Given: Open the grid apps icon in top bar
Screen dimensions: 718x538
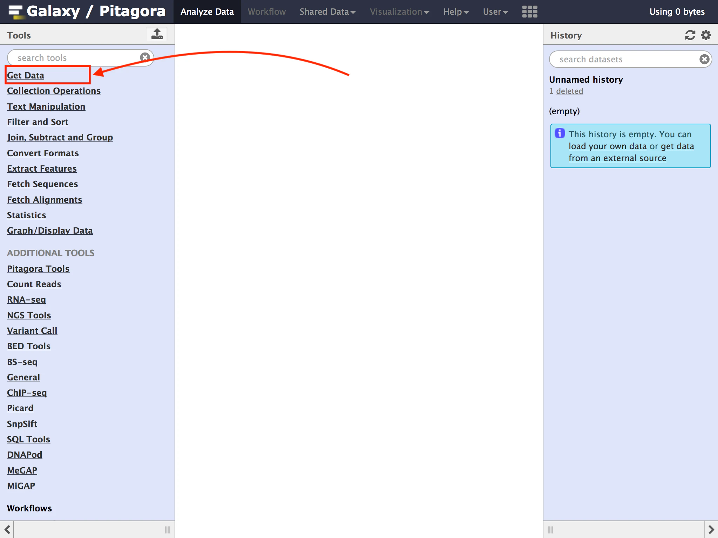Looking at the screenshot, I should tap(529, 12).
